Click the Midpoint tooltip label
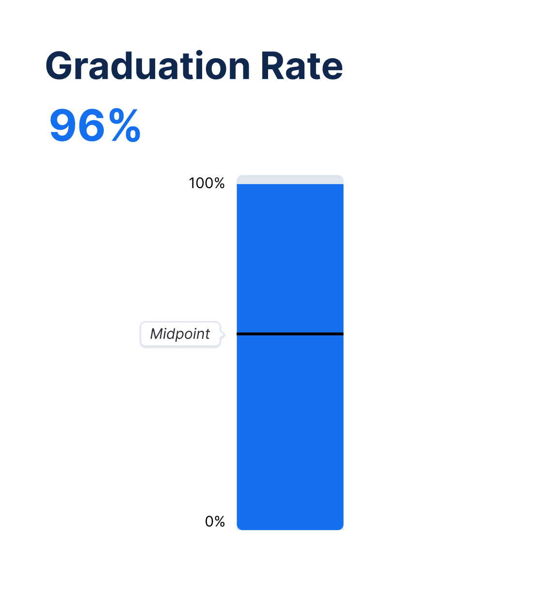Viewport: 557px width, 599px height. (x=180, y=334)
